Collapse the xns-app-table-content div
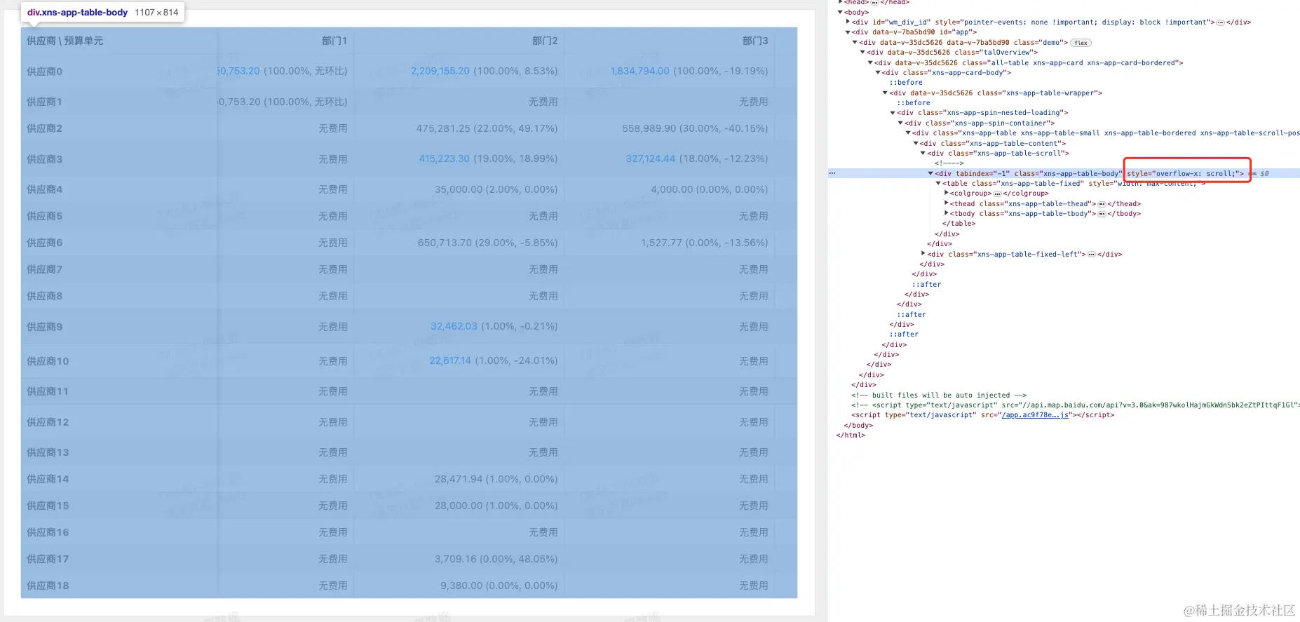Viewport: 1300px width, 622px height. pyautogui.click(x=916, y=144)
